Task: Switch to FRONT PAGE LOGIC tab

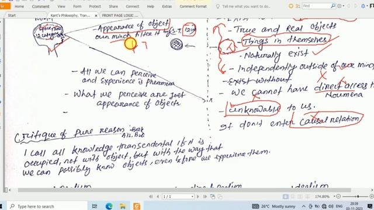Action: point(120,16)
